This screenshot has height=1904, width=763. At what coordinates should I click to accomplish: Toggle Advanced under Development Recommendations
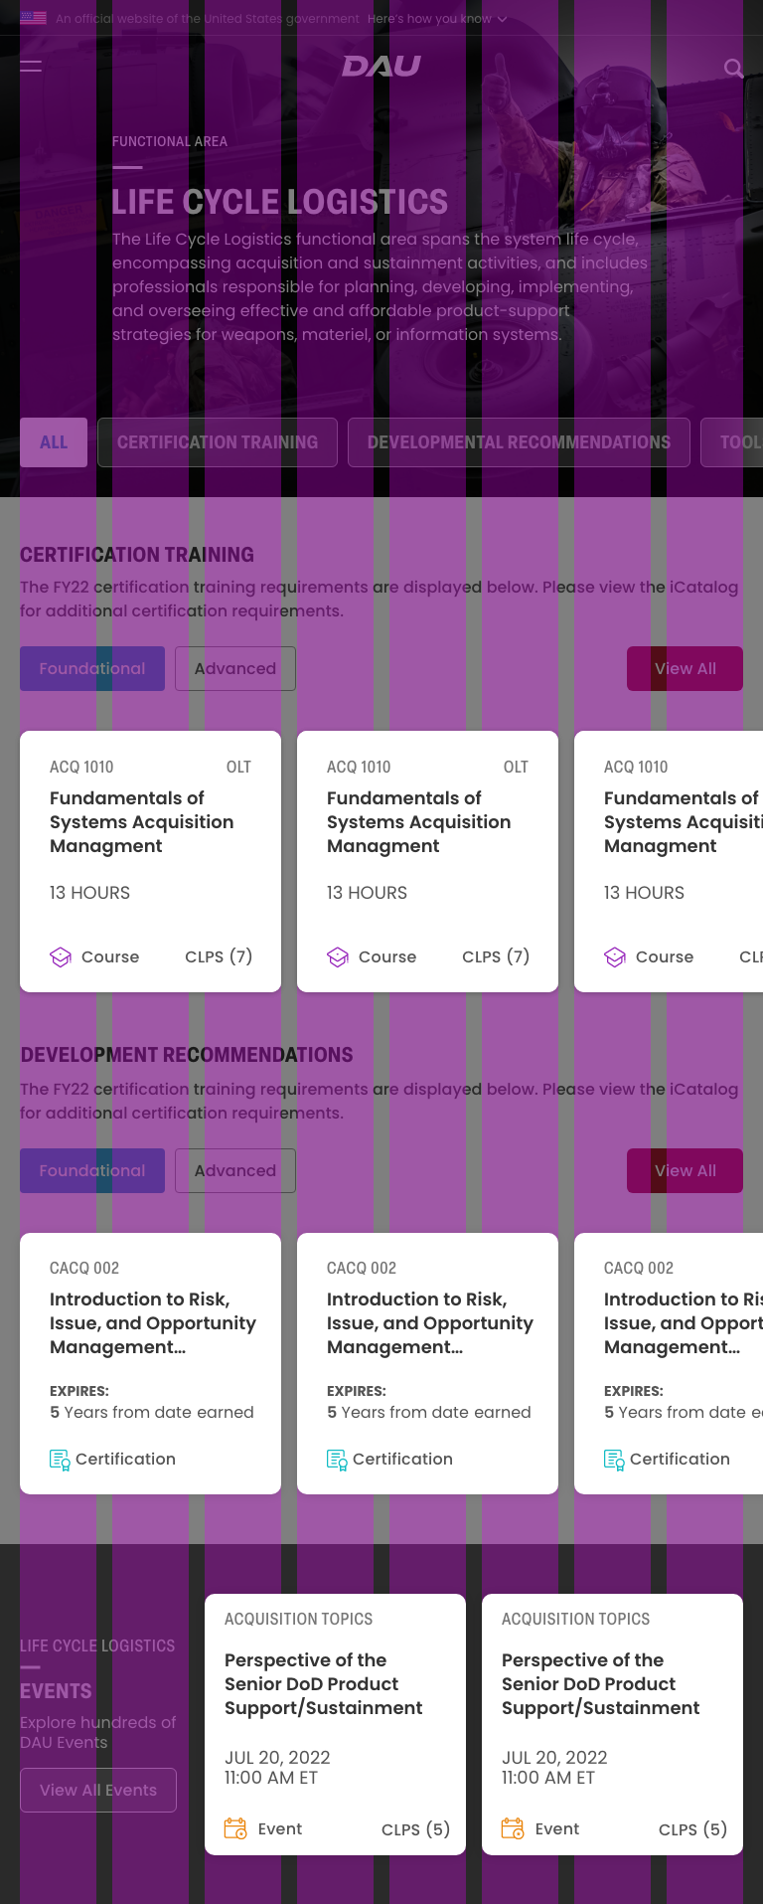coord(235,1171)
